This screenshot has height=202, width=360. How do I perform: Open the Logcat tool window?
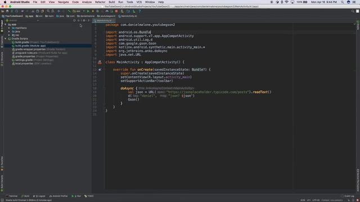coord(39,196)
